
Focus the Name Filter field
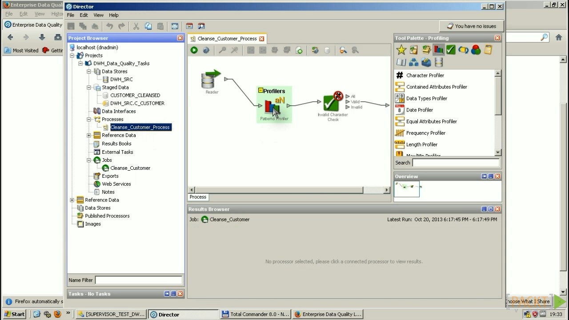point(138,280)
